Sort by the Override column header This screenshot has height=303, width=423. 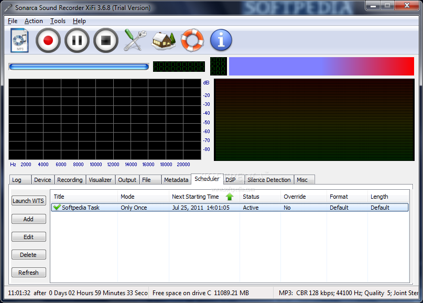pos(304,197)
